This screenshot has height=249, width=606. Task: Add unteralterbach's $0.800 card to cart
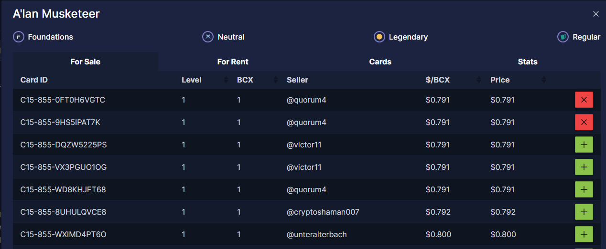point(584,234)
